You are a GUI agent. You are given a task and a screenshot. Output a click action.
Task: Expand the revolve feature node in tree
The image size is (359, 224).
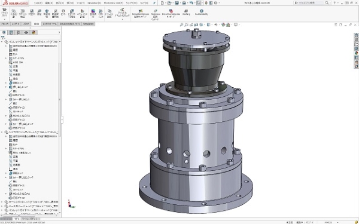point(6,83)
